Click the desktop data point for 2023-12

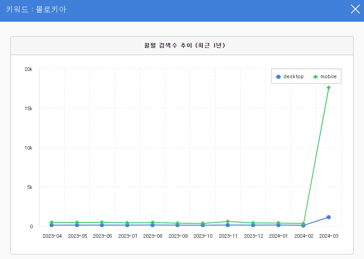(253, 225)
